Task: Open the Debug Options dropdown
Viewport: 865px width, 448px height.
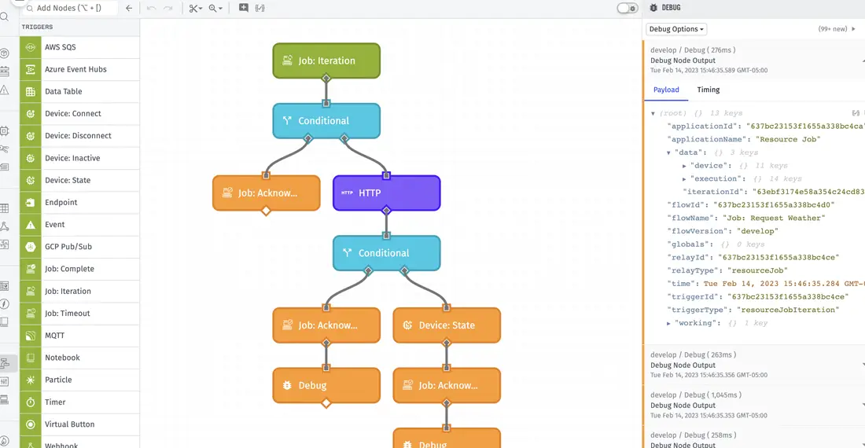Action: tap(676, 29)
